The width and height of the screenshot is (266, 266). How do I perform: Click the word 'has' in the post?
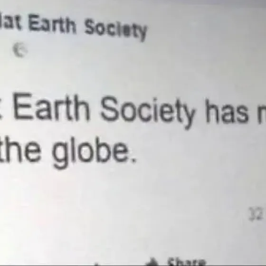(227, 112)
